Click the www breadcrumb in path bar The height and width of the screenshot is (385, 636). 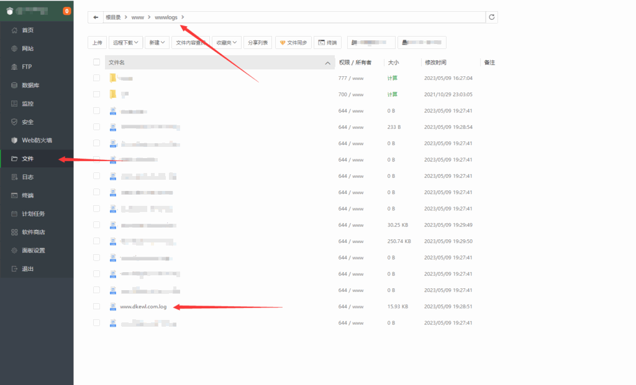pos(137,17)
